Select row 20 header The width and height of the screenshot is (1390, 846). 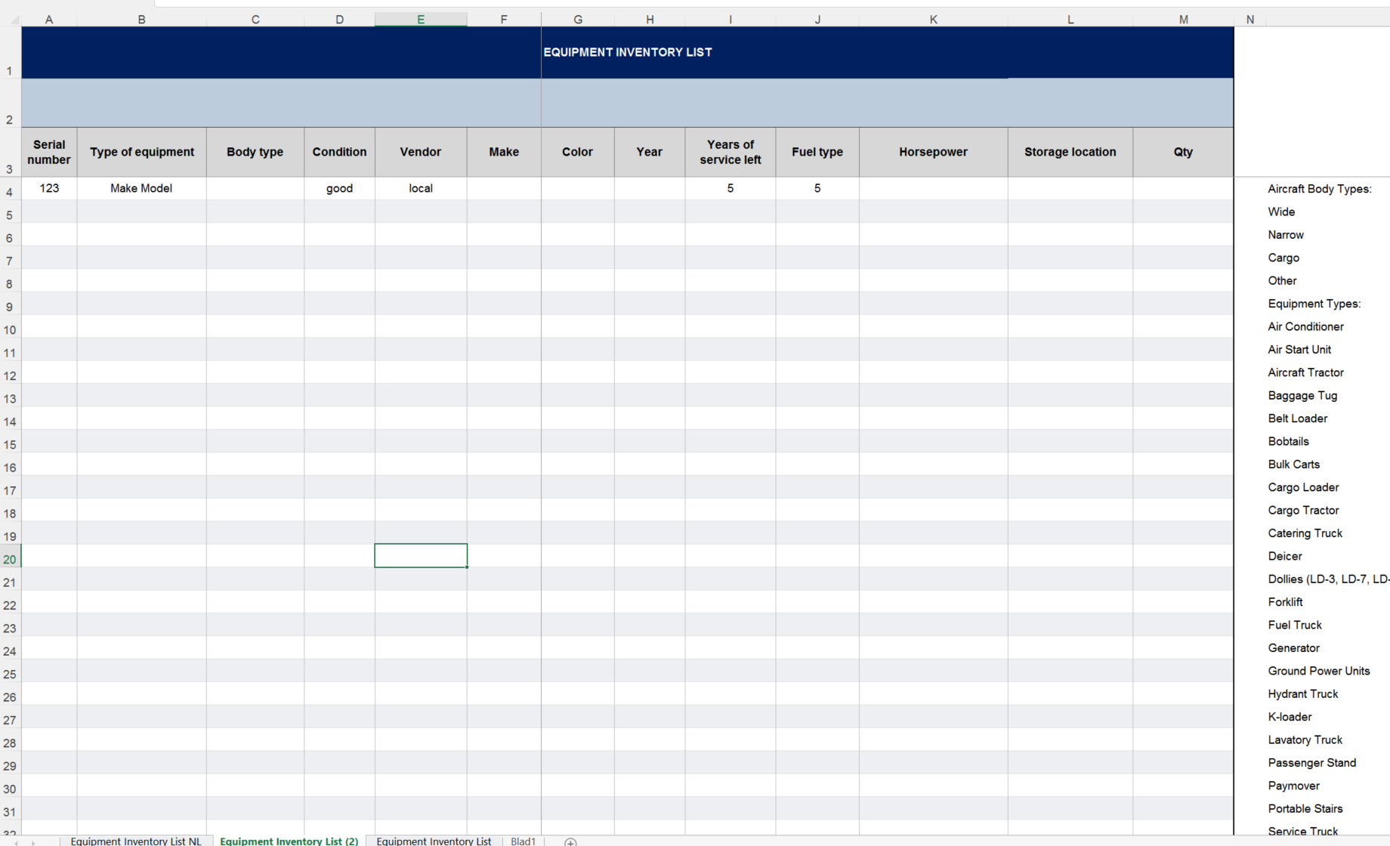pyautogui.click(x=10, y=559)
